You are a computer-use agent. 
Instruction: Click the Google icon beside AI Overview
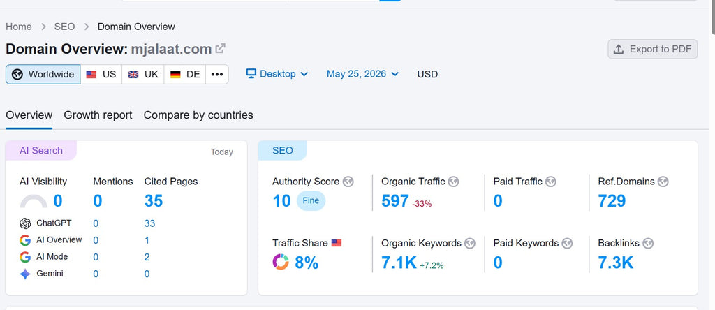(x=25, y=240)
